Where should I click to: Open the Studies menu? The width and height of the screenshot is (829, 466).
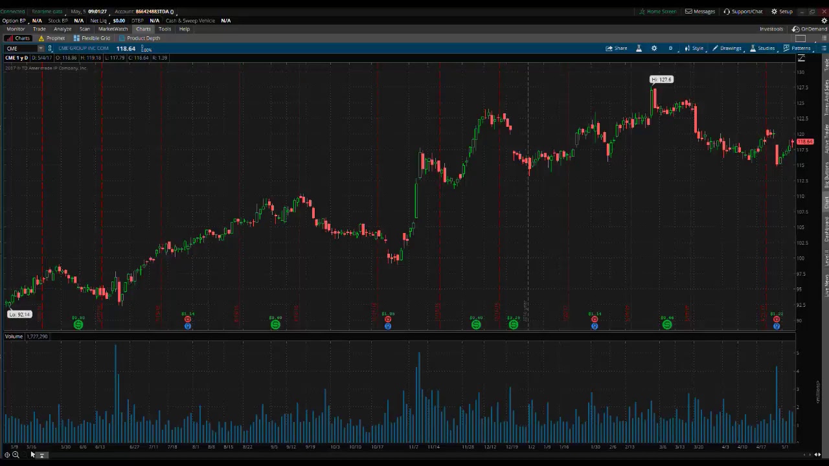point(762,49)
